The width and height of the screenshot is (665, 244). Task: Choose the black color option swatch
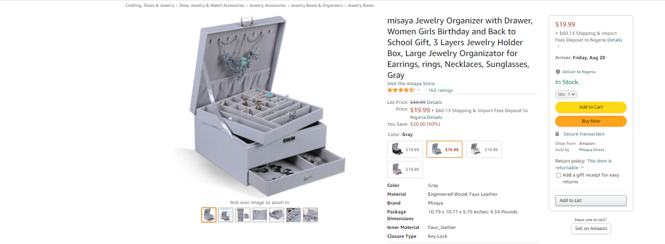405,150
